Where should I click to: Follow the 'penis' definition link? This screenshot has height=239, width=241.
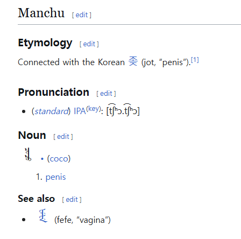[x=55, y=177]
